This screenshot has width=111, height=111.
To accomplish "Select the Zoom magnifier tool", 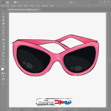I will point(3,63).
